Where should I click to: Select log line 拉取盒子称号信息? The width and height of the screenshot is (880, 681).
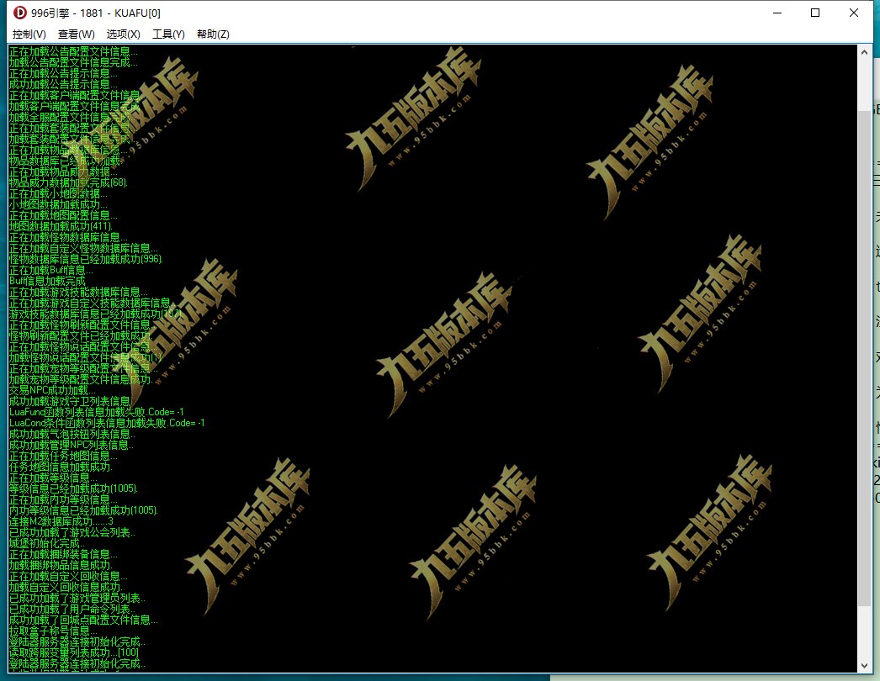[53, 631]
